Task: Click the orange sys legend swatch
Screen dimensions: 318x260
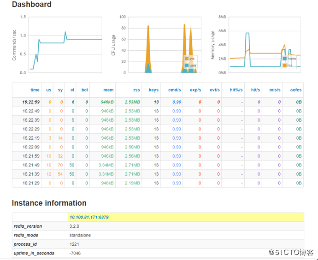Action: (x=187, y=59)
